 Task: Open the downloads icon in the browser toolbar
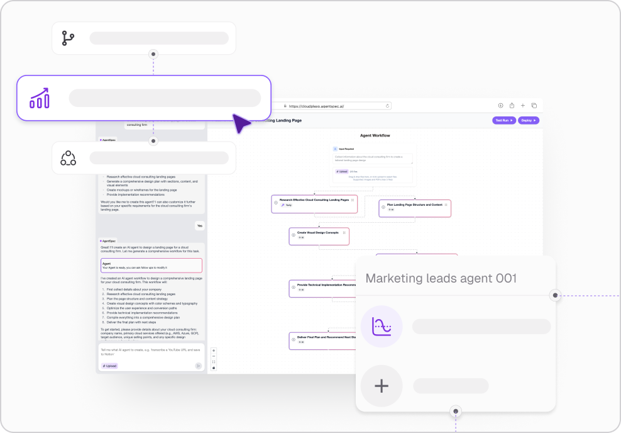click(x=500, y=105)
